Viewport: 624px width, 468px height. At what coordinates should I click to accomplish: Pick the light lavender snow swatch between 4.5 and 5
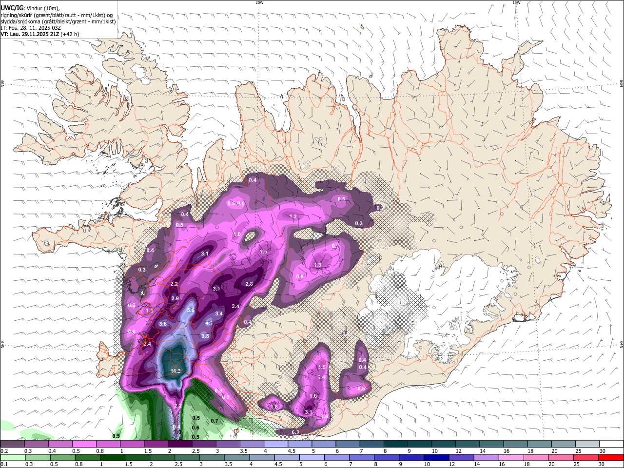299,444
